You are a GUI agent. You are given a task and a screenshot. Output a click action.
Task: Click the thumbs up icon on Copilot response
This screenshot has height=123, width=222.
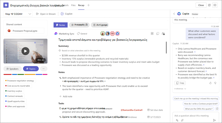click(x=210, y=83)
